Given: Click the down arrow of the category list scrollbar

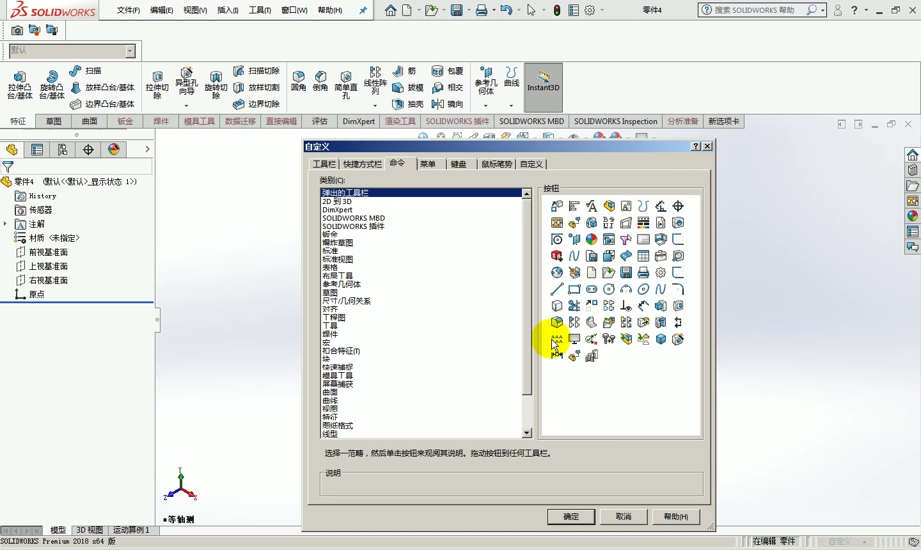Looking at the screenshot, I should click(x=527, y=434).
